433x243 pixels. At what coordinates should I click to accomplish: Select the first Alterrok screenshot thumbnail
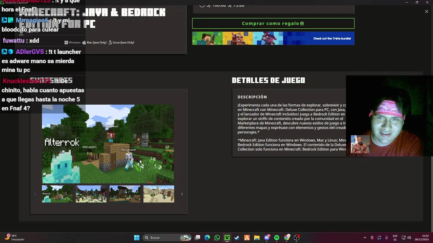(x=57, y=194)
